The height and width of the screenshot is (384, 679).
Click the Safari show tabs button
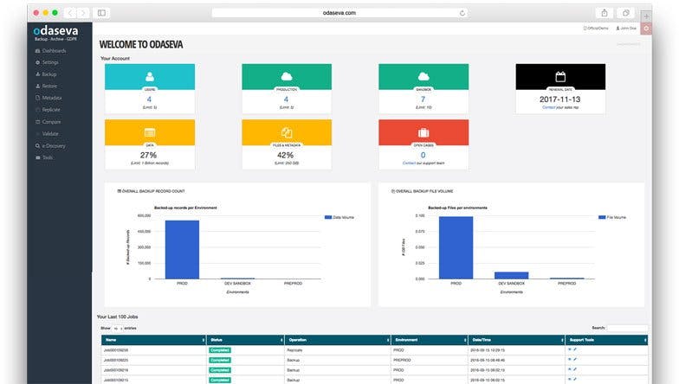click(625, 13)
